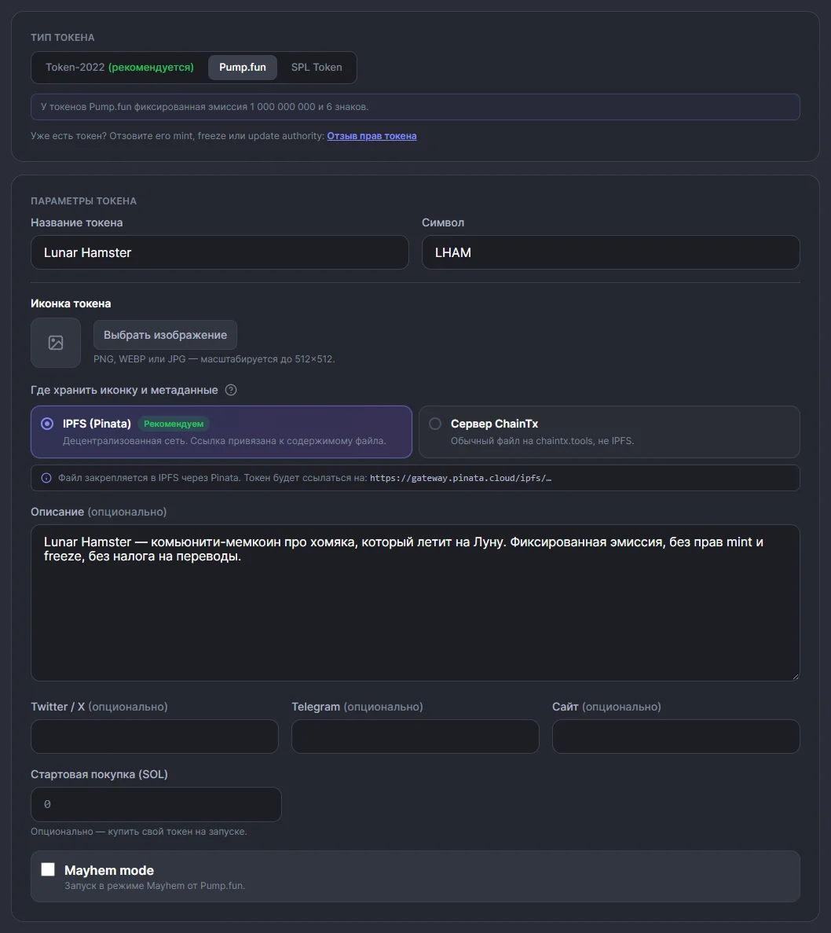Select the IPFS (Pinata) storage option
Screen dimensions: 831x933
pyautogui.click(x=221, y=432)
